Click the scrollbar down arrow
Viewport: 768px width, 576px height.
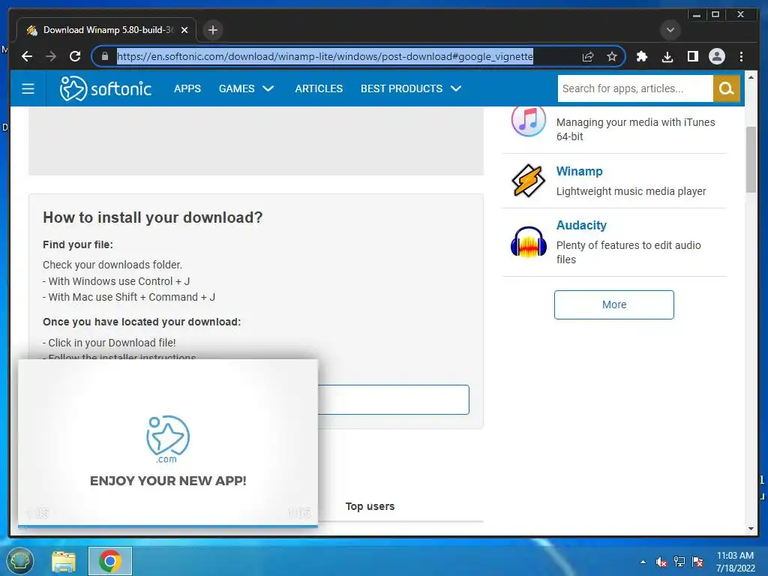(751, 529)
